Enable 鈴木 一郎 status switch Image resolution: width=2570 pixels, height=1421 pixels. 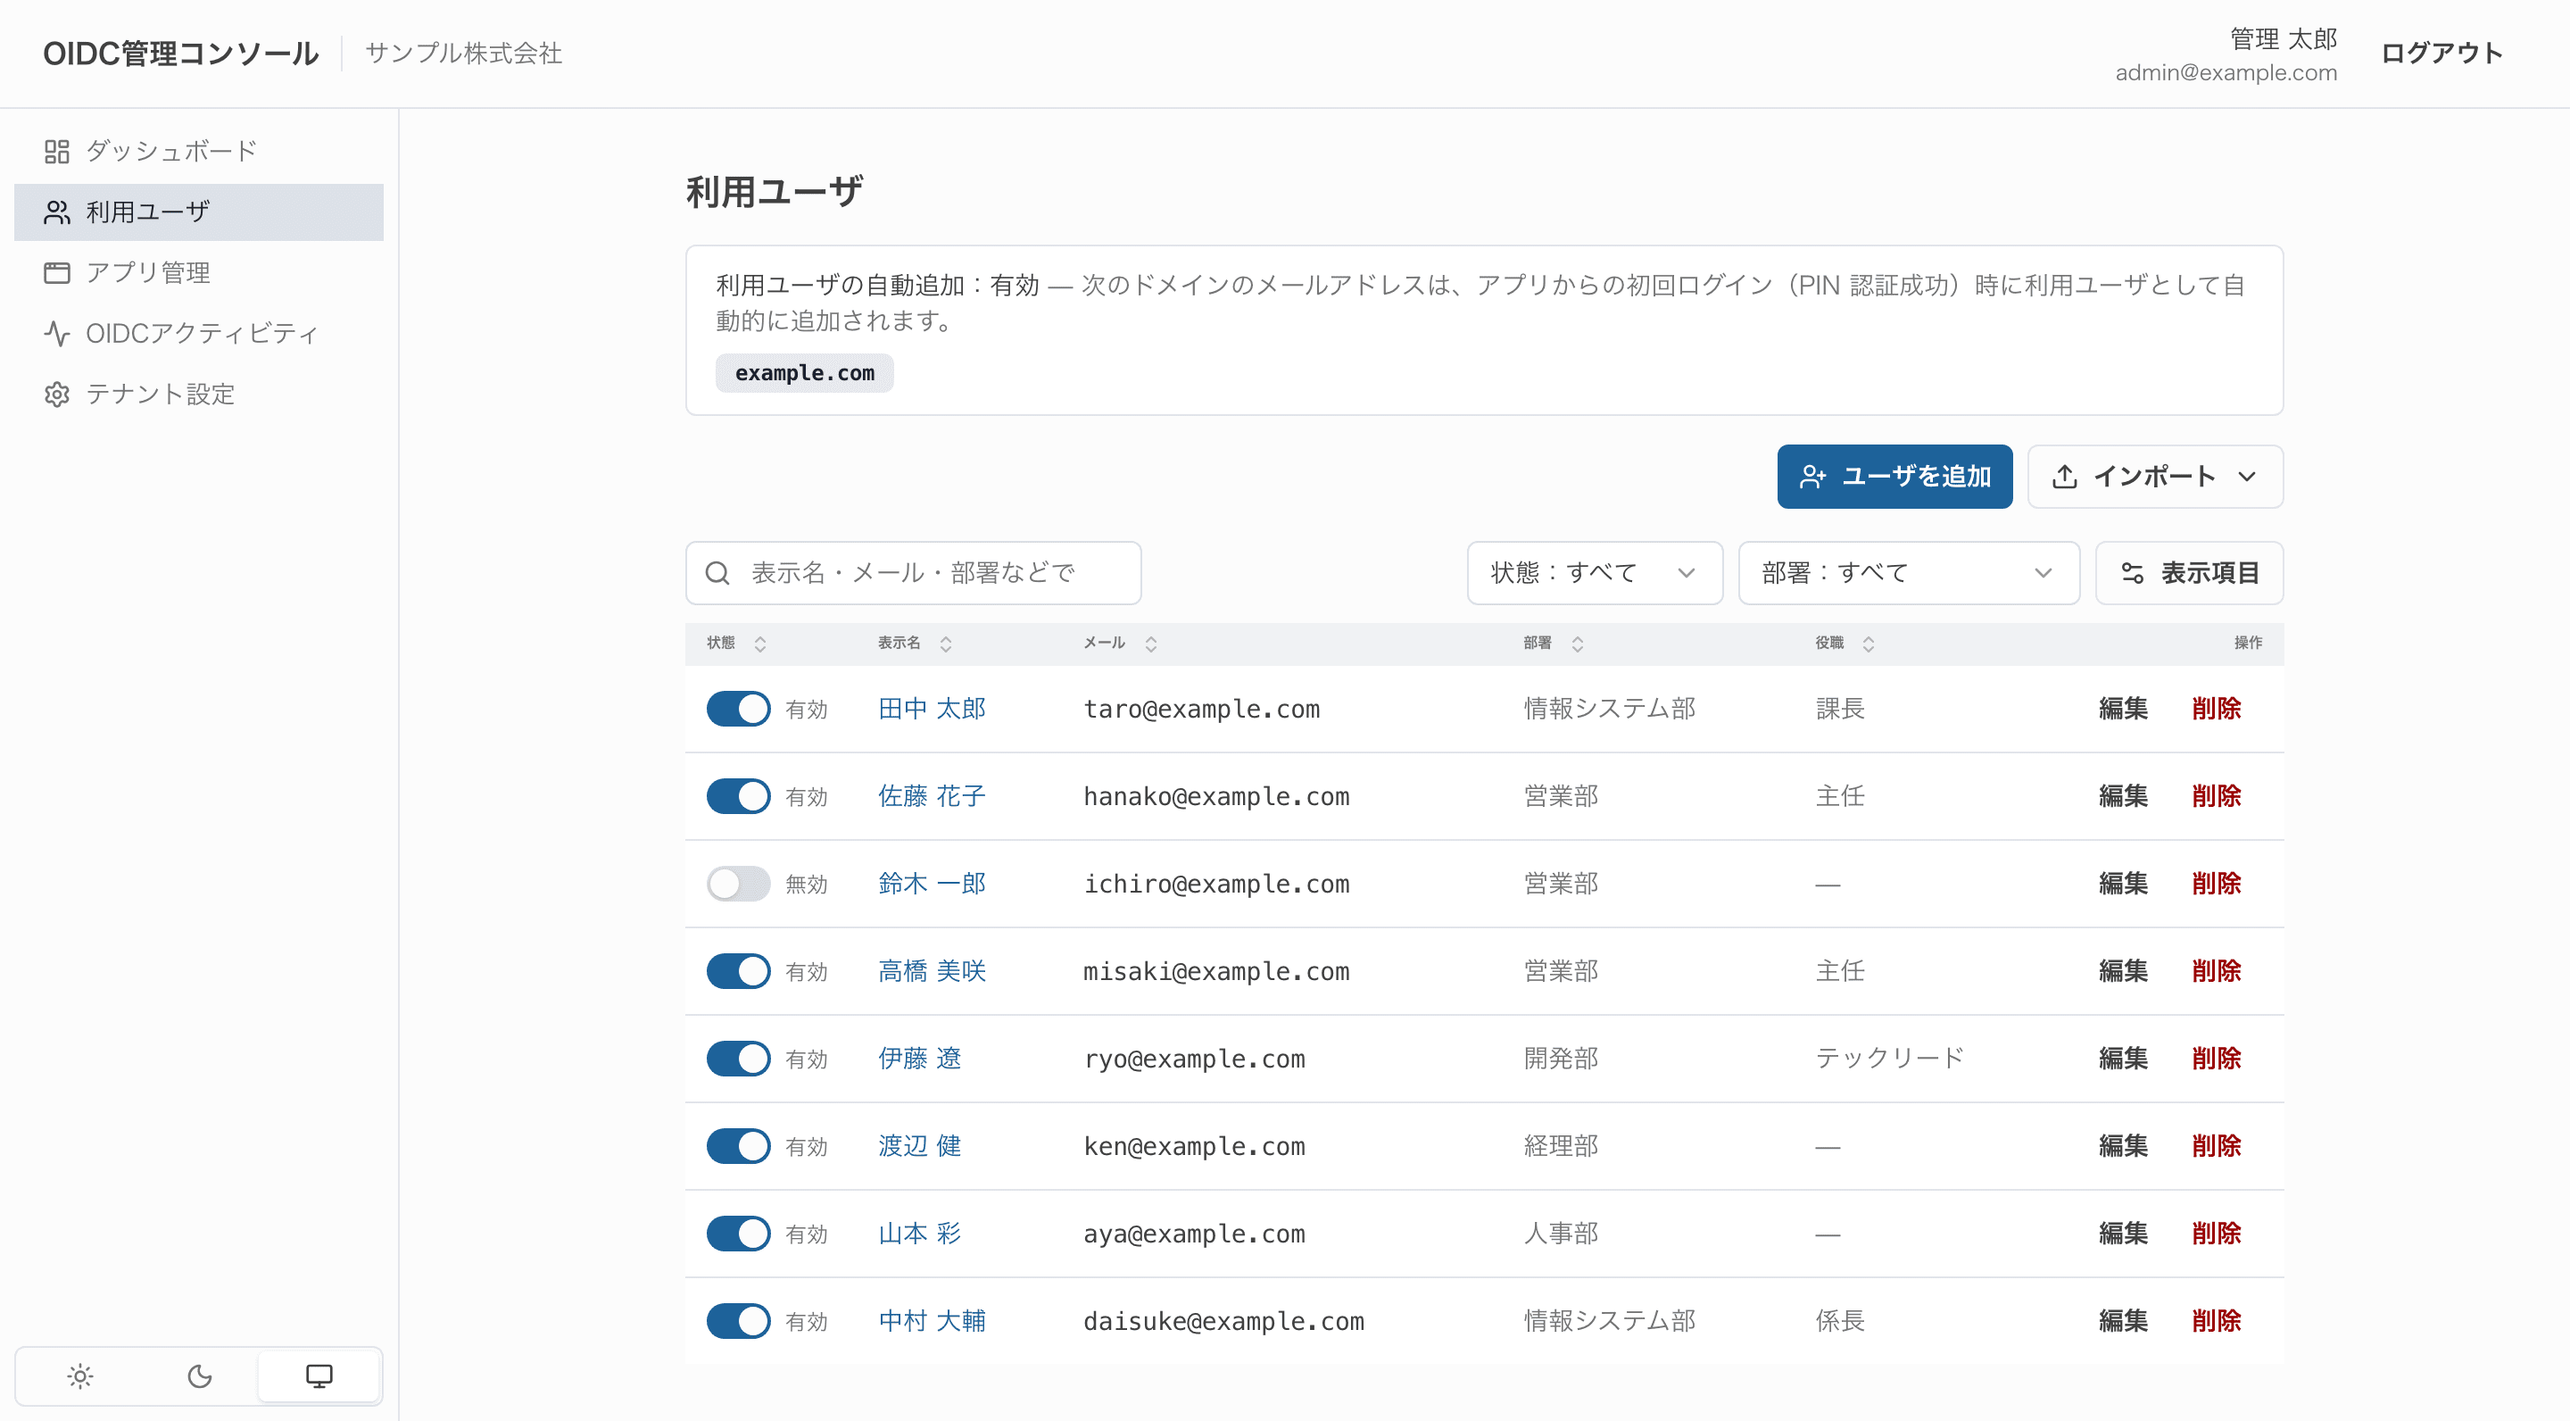pyautogui.click(x=738, y=883)
